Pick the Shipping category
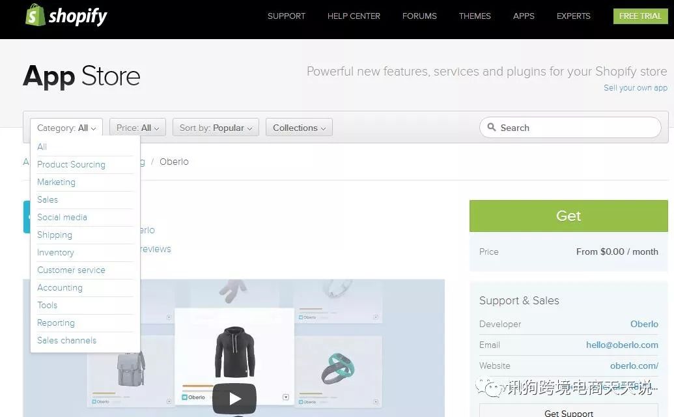The height and width of the screenshot is (417, 674). [55, 235]
